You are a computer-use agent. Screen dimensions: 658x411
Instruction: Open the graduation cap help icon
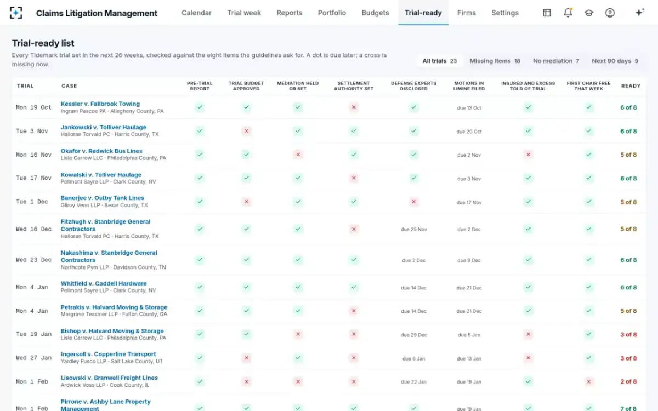[x=589, y=13]
